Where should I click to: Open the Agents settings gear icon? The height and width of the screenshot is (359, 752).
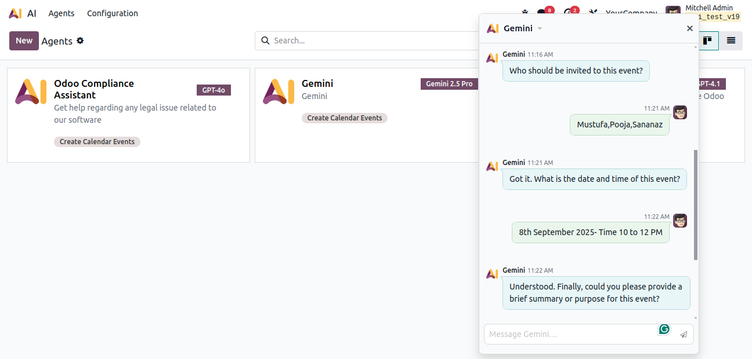[80, 41]
